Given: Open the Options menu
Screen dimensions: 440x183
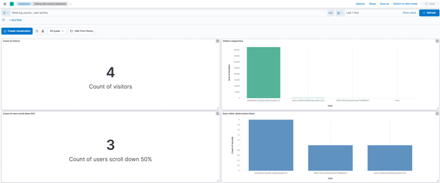Looking at the screenshot, I should coord(360,4).
